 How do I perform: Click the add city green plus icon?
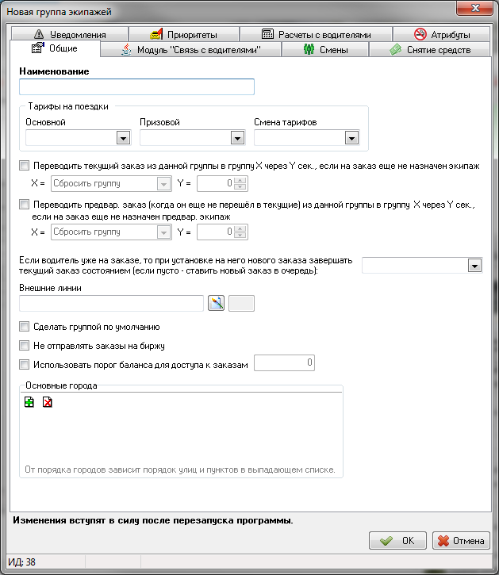click(29, 402)
